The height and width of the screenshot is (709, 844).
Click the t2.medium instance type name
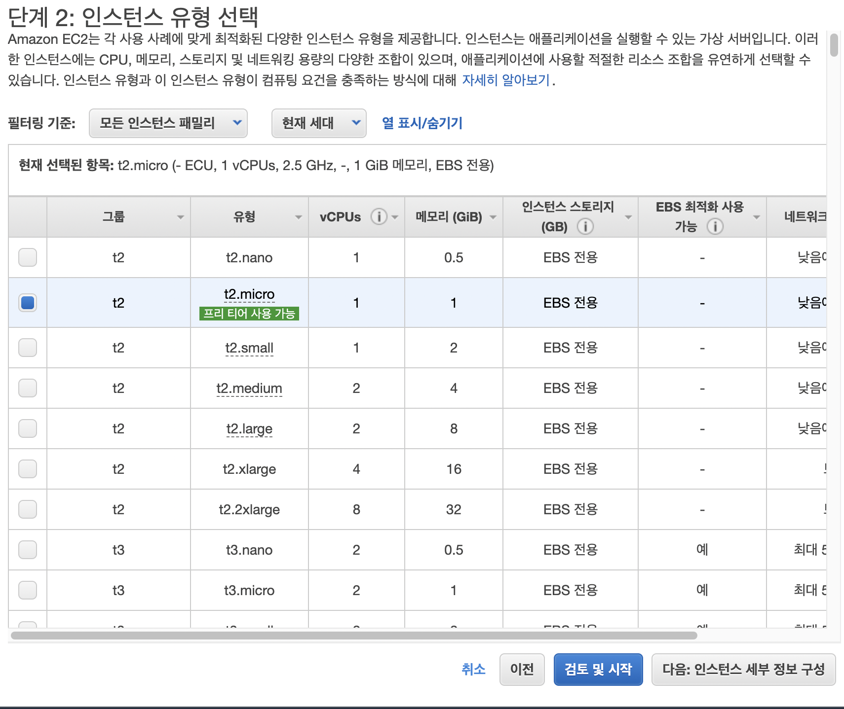tap(249, 389)
